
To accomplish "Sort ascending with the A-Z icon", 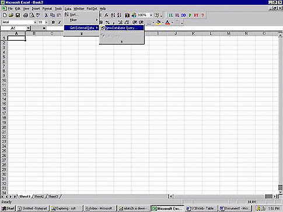I will click(113, 15).
